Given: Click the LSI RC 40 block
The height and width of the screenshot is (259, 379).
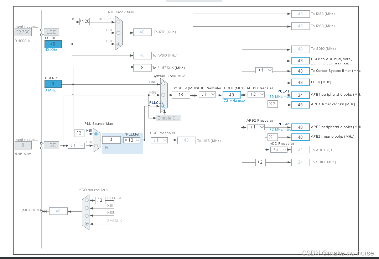Looking at the screenshot, I should pos(53,44).
